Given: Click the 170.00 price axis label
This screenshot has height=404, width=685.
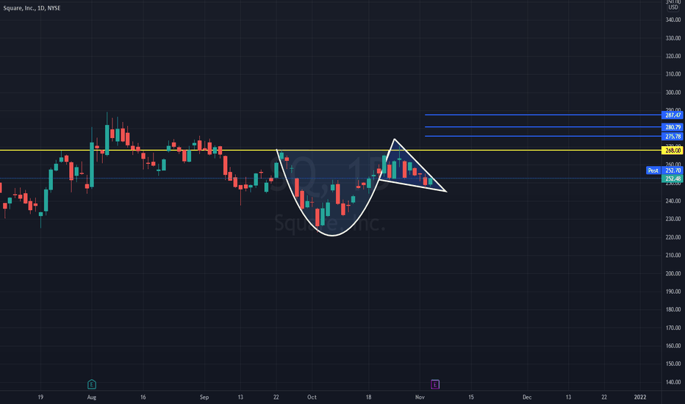Looking at the screenshot, I should 673,328.
